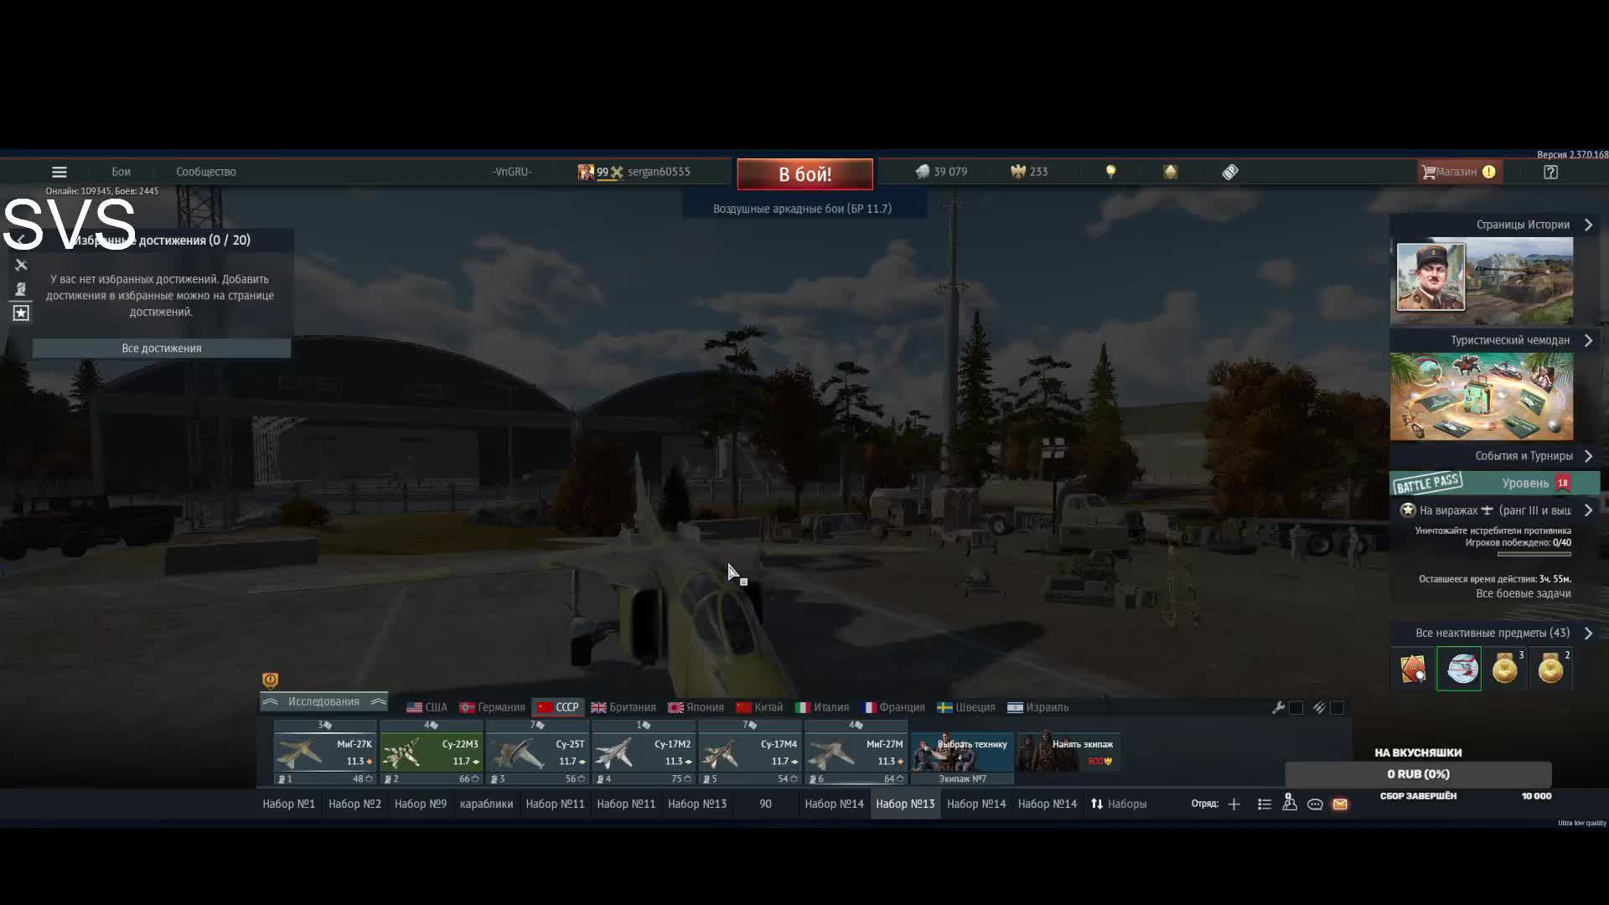Open favorite achievements star icon
The width and height of the screenshot is (1609, 905).
tap(21, 313)
